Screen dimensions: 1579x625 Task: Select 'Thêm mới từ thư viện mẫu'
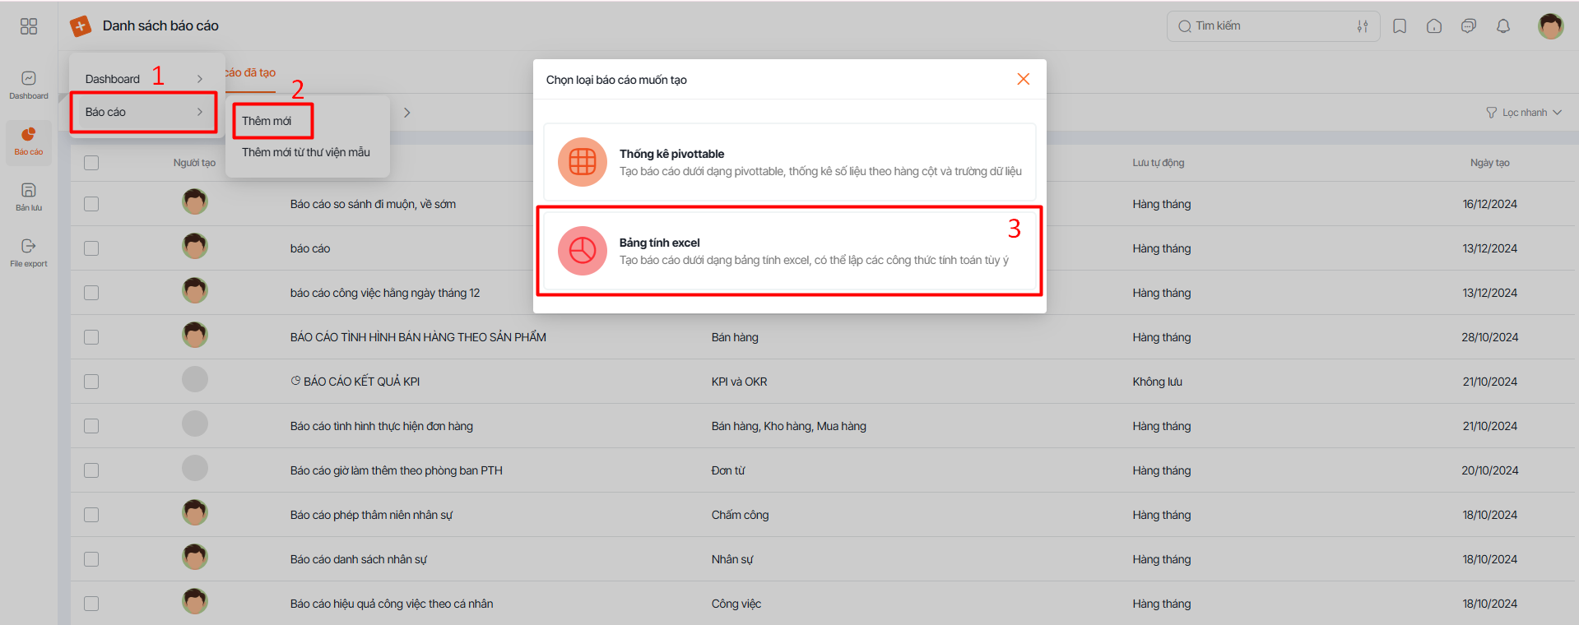pos(305,152)
